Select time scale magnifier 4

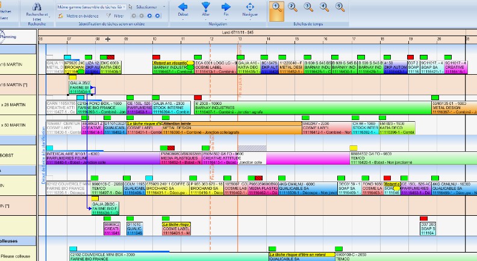(324, 7)
